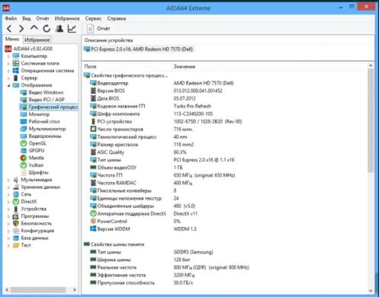Select the Мультимонитор tree item

pyautogui.click(x=47, y=129)
